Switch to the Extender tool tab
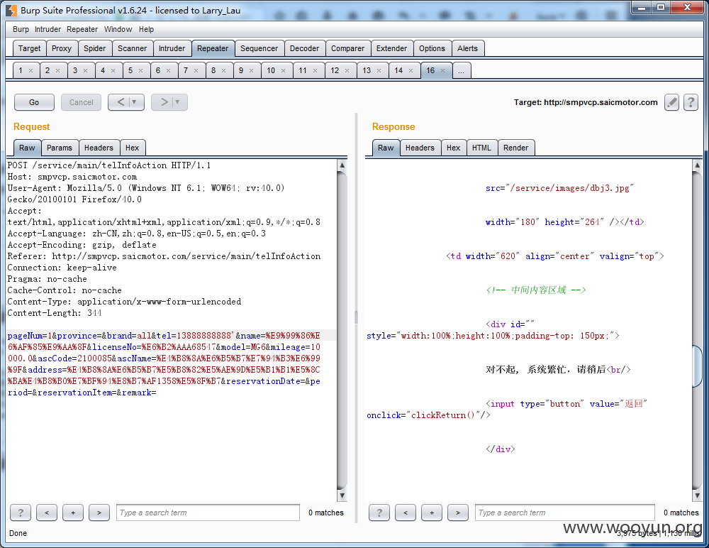This screenshot has height=548, width=709. 391,48
